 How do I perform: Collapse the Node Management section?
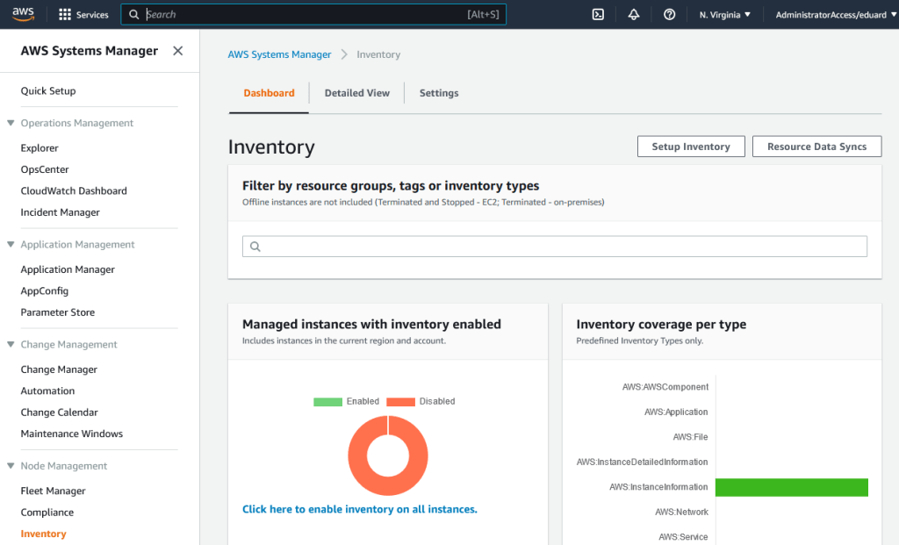coord(11,466)
